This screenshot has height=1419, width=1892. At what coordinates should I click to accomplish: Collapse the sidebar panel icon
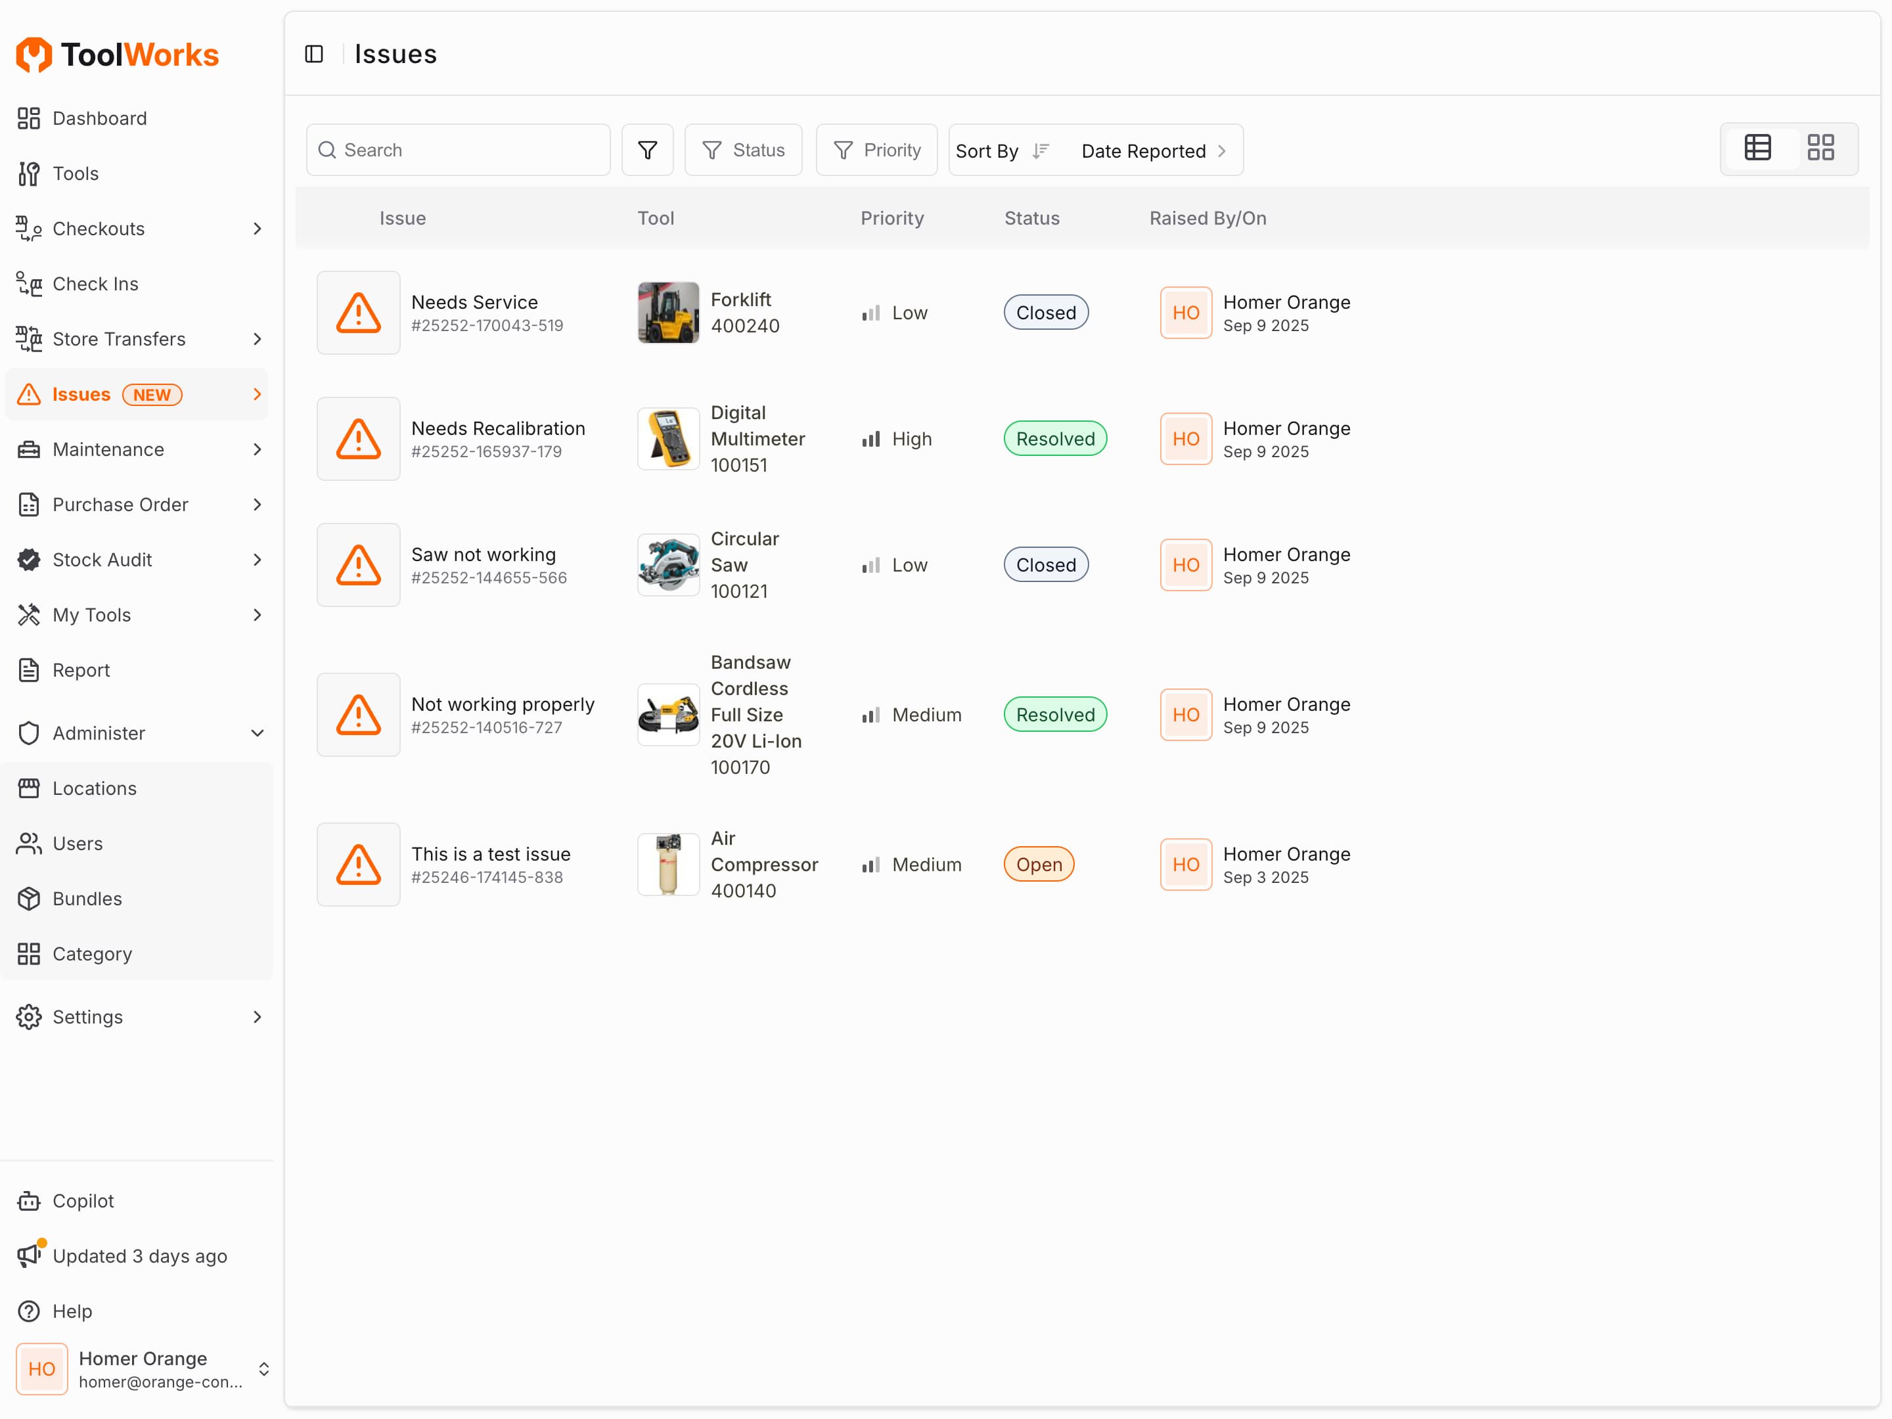[x=314, y=54]
